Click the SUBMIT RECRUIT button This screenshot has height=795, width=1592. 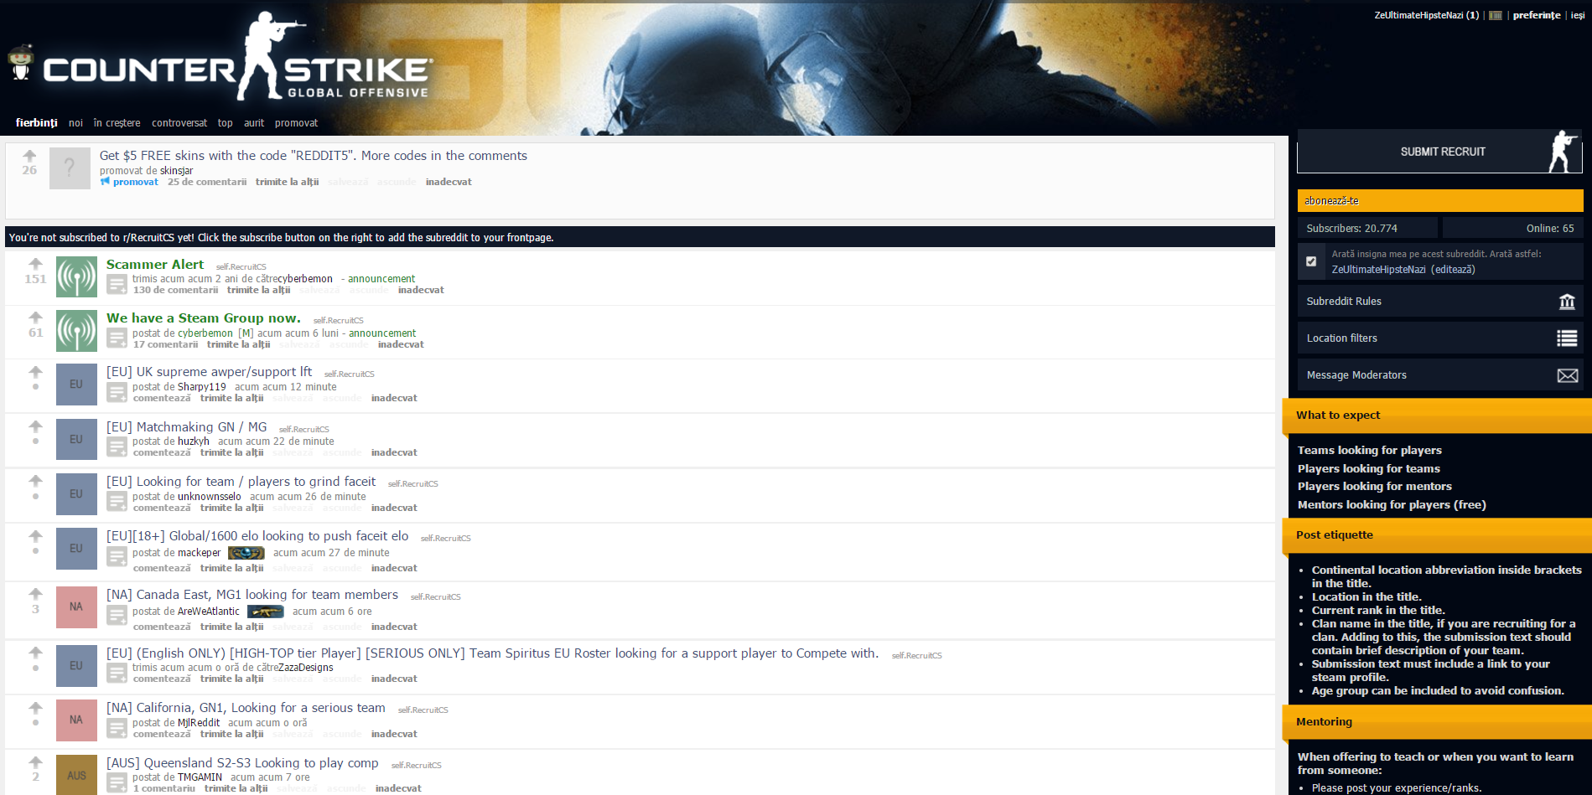[1439, 152]
